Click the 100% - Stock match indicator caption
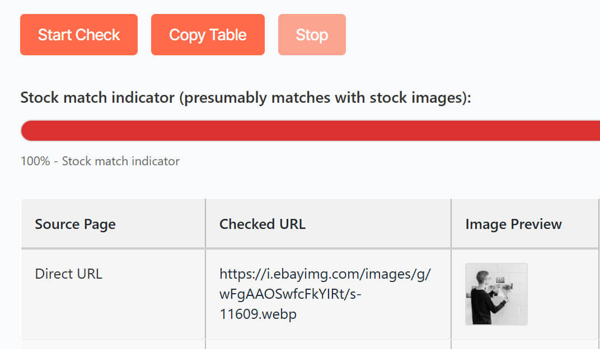This screenshot has width=600, height=349. tap(100, 161)
